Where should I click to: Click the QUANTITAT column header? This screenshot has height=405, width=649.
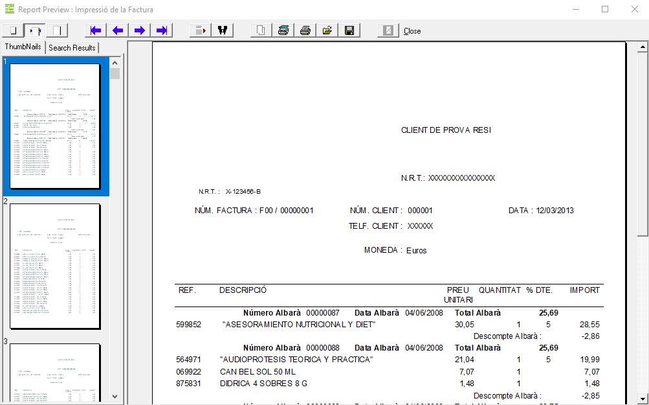tap(500, 290)
